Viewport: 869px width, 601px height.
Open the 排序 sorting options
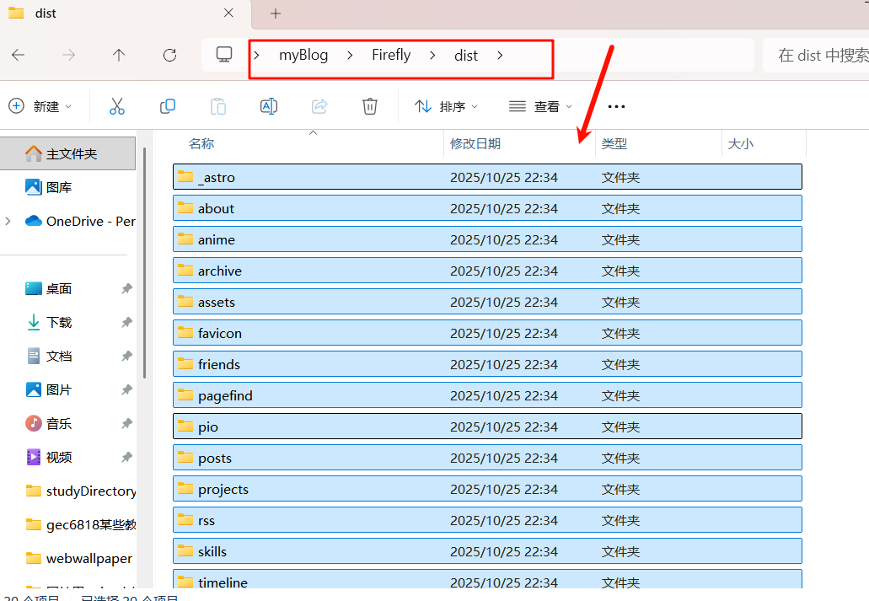click(446, 106)
